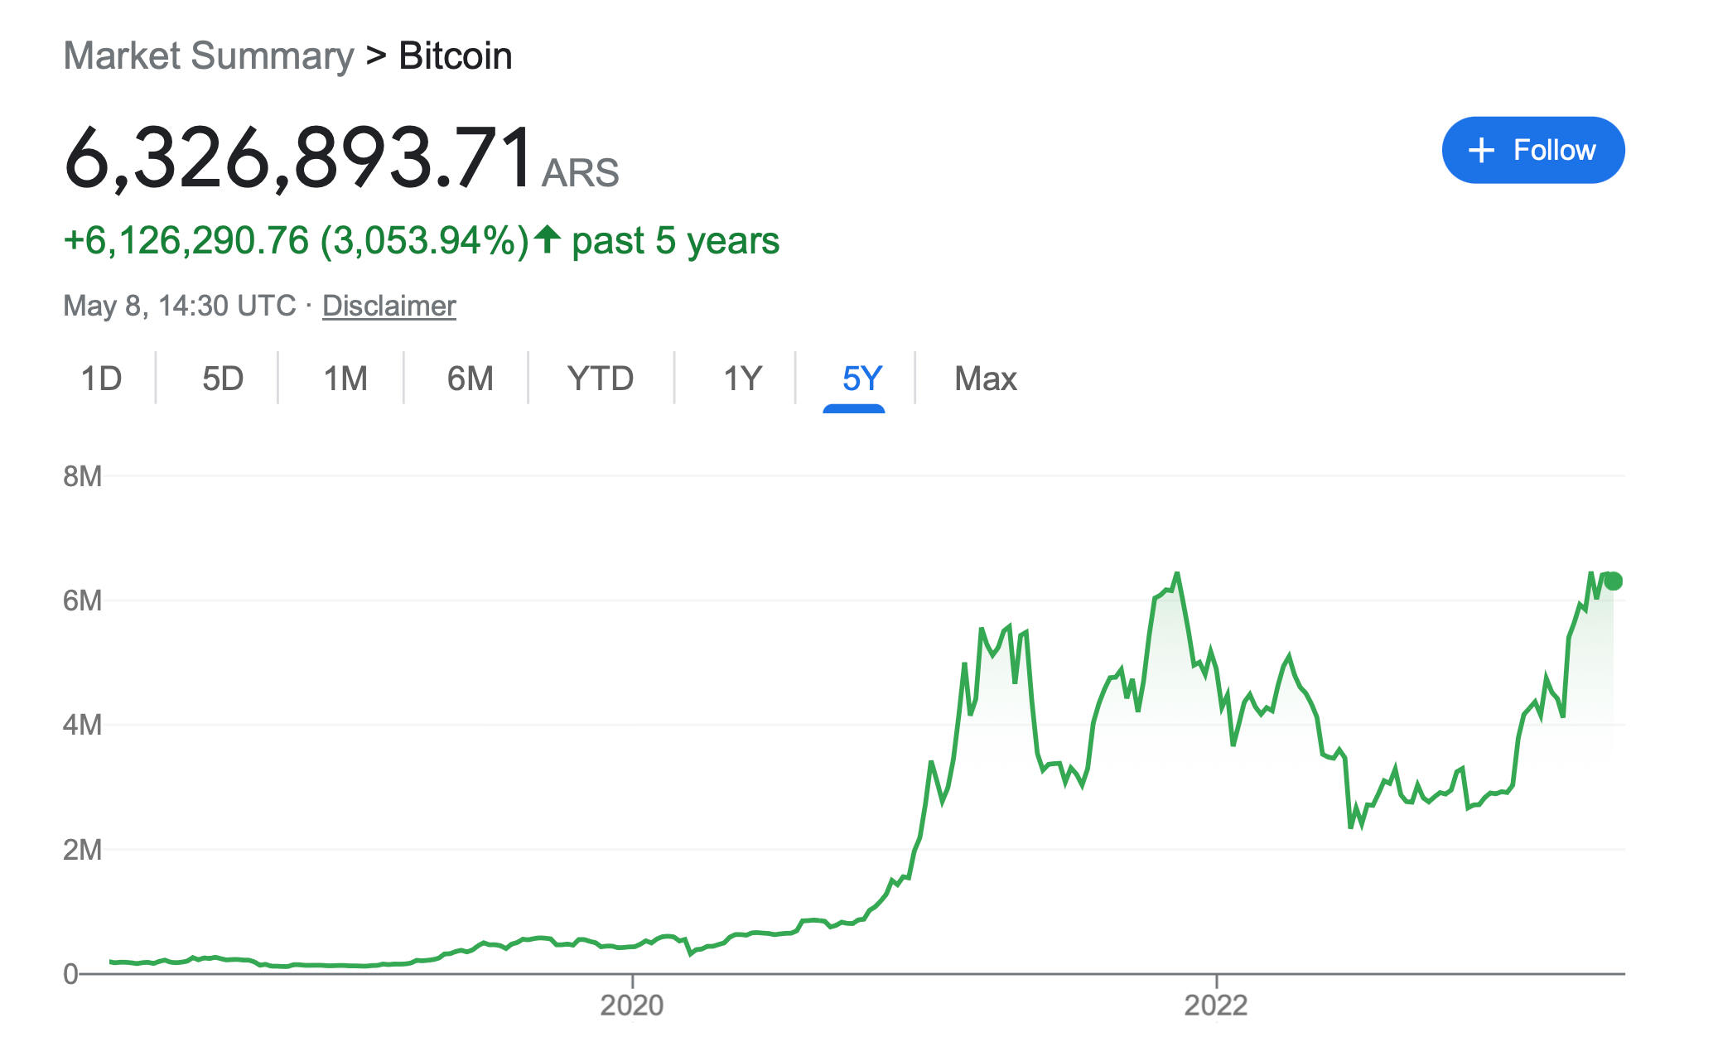Click the Bitcoin price 6,326,893.71

pos(298,157)
